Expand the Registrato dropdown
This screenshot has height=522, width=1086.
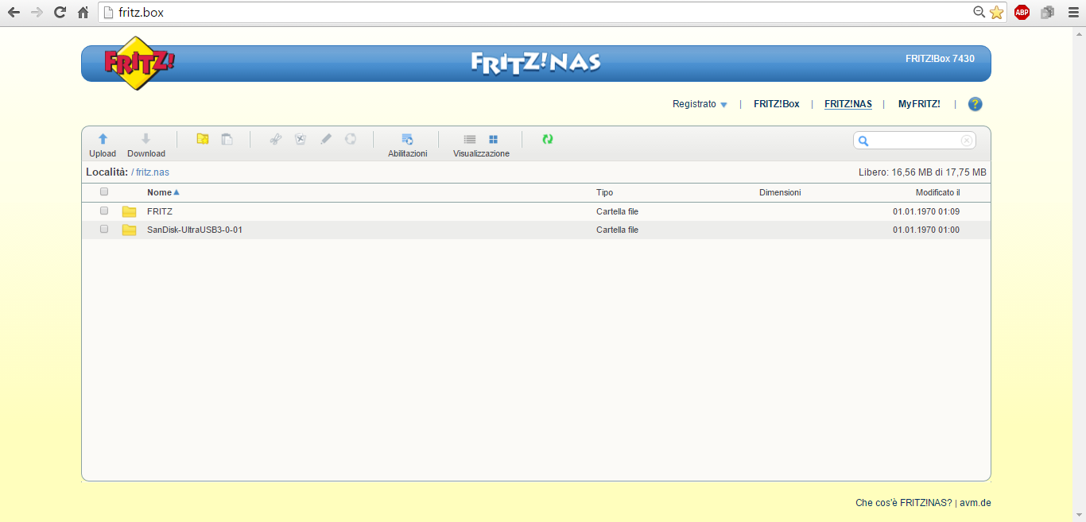(700, 104)
